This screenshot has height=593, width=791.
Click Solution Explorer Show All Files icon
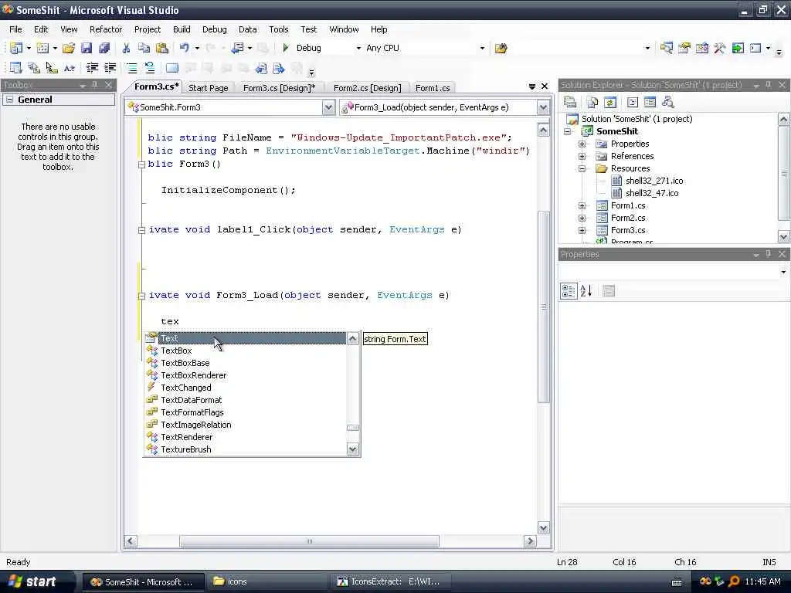592,102
